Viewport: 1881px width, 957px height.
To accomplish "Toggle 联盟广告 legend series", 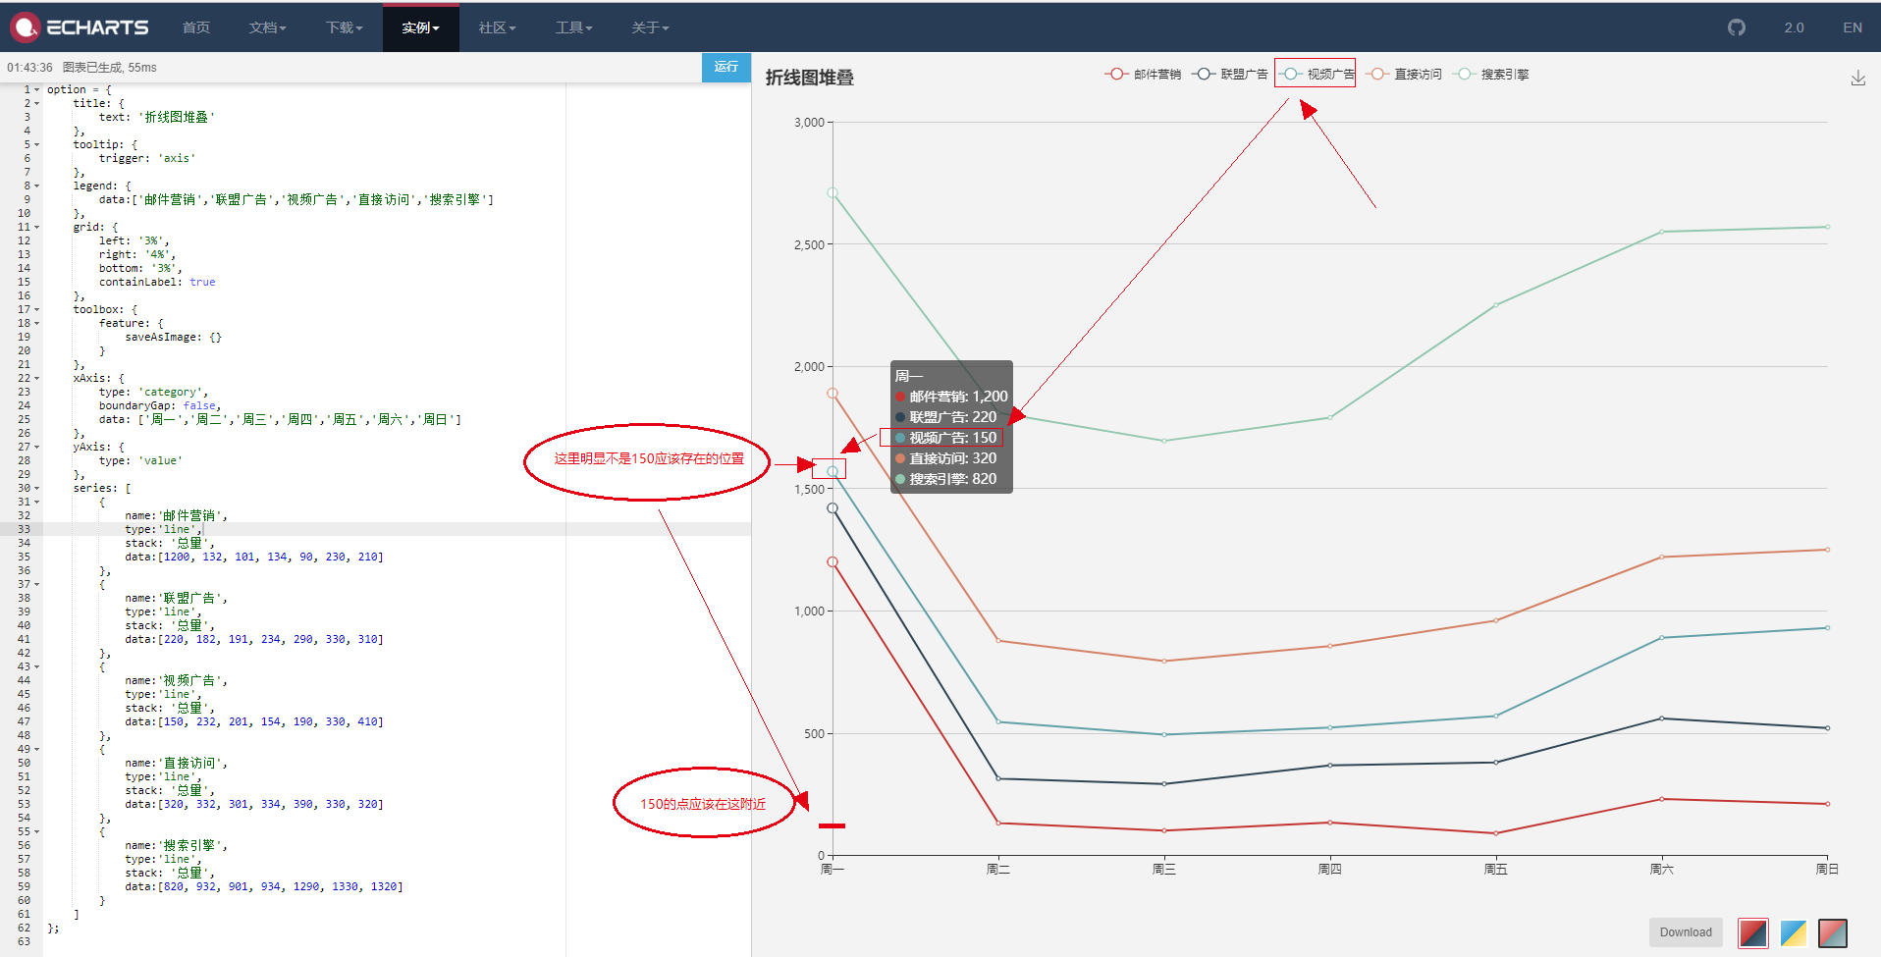I will point(1230,75).
